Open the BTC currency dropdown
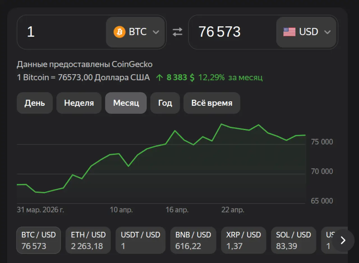The width and height of the screenshot is (359, 263). 135,32
